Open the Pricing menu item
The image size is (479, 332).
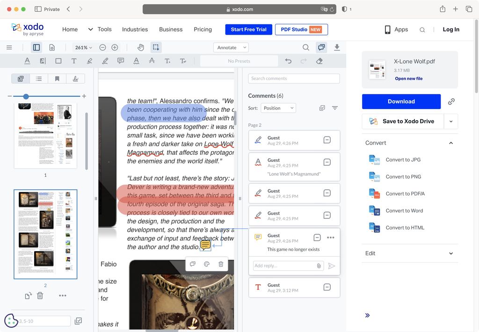click(203, 29)
